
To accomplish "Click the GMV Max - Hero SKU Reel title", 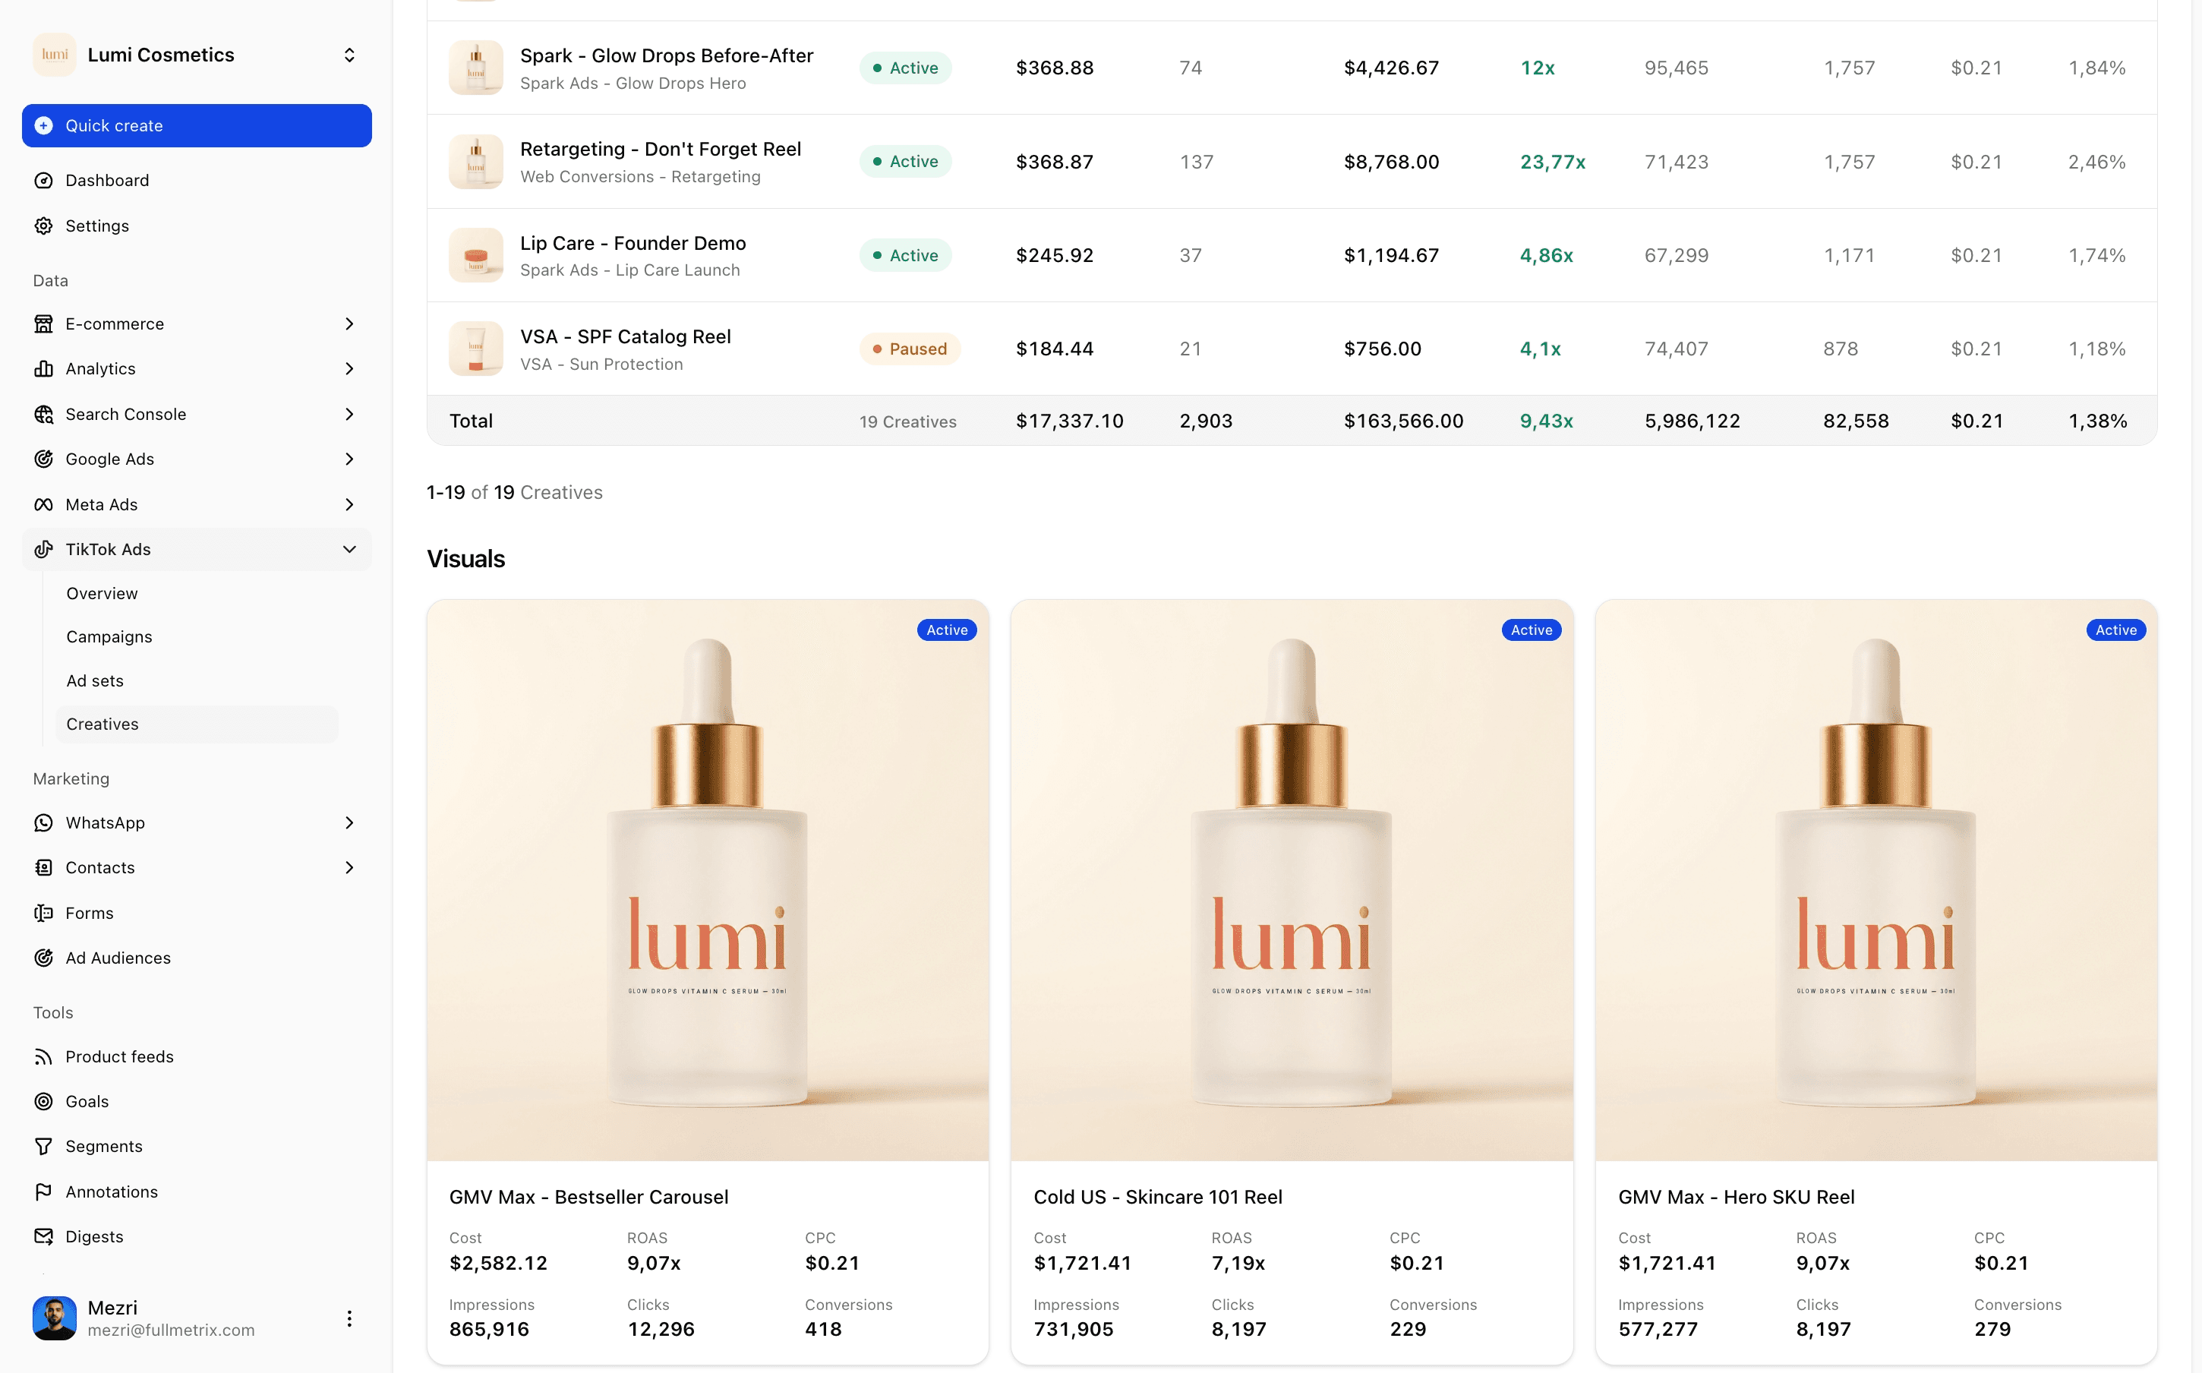I will 1737,1197.
